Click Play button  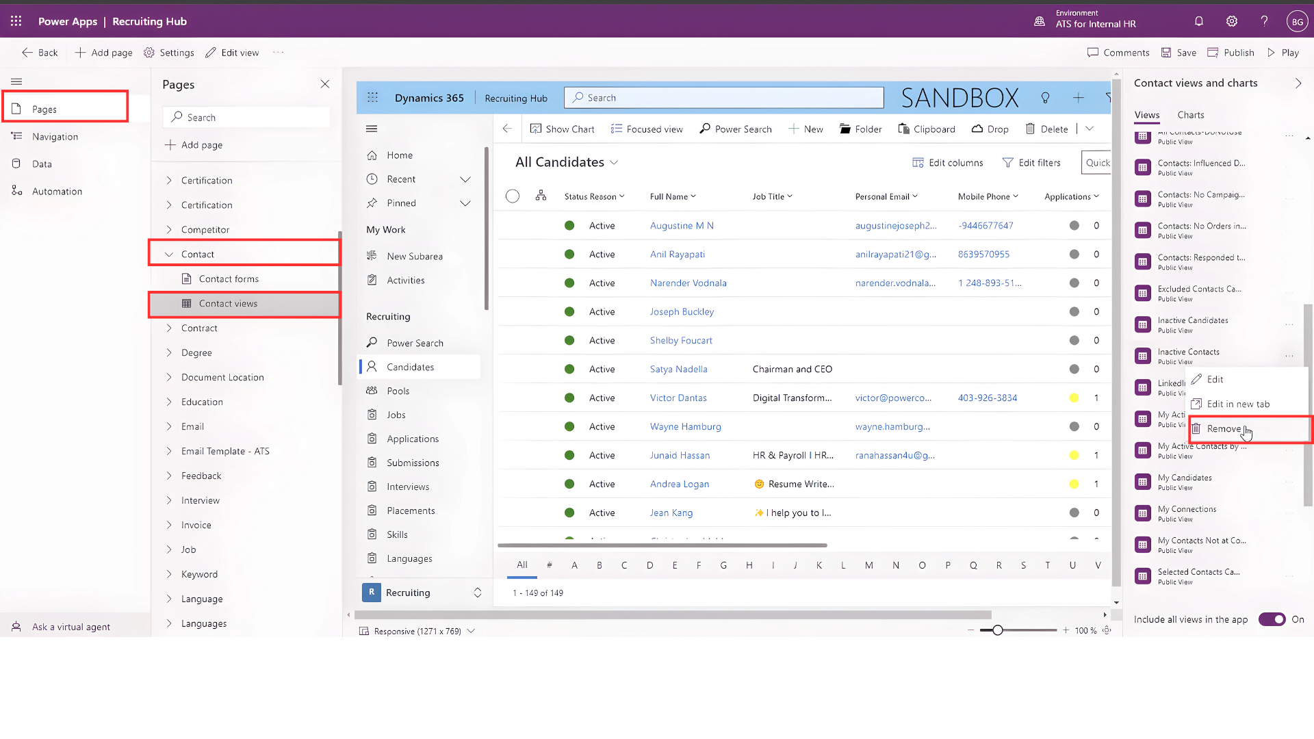[1283, 53]
